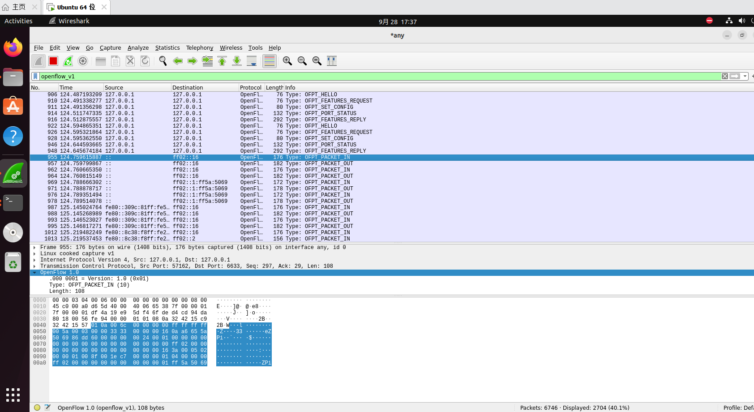
Task: Reload this capture file
Action: click(x=145, y=61)
